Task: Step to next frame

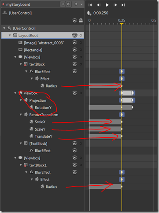Action: pyautogui.click(x=115, y=5)
